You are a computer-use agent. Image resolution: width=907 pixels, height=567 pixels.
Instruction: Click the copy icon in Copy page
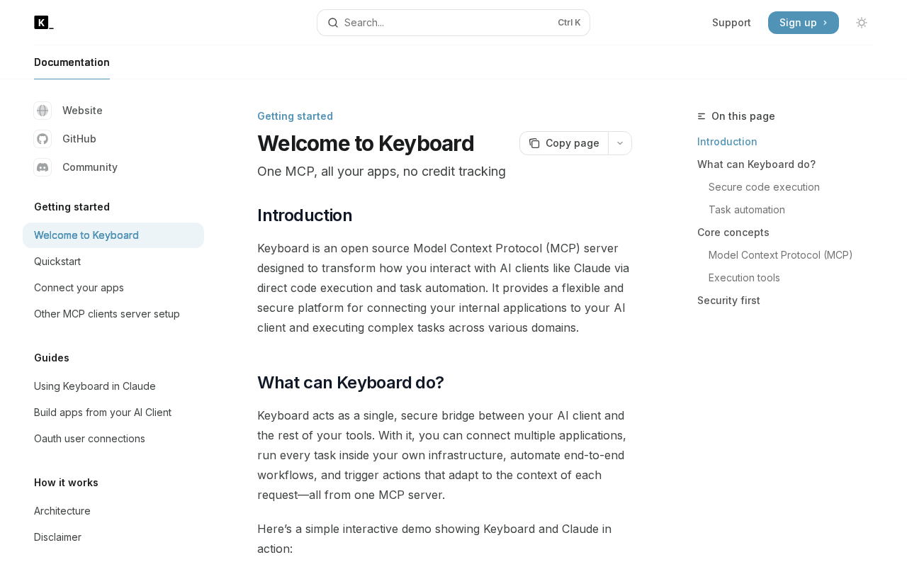click(534, 143)
